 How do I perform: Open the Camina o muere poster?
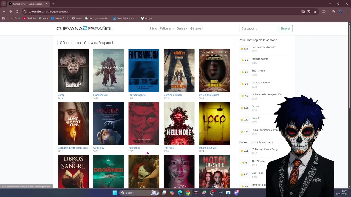point(179,71)
